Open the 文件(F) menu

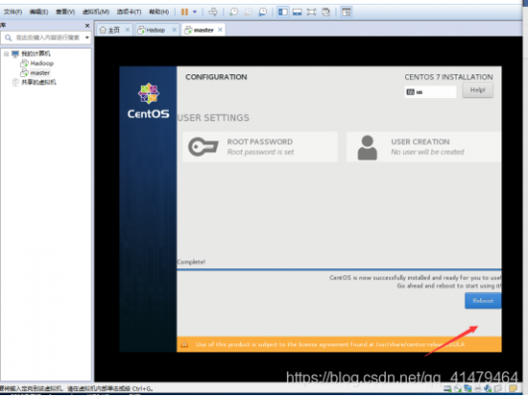(x=13, y=12)
